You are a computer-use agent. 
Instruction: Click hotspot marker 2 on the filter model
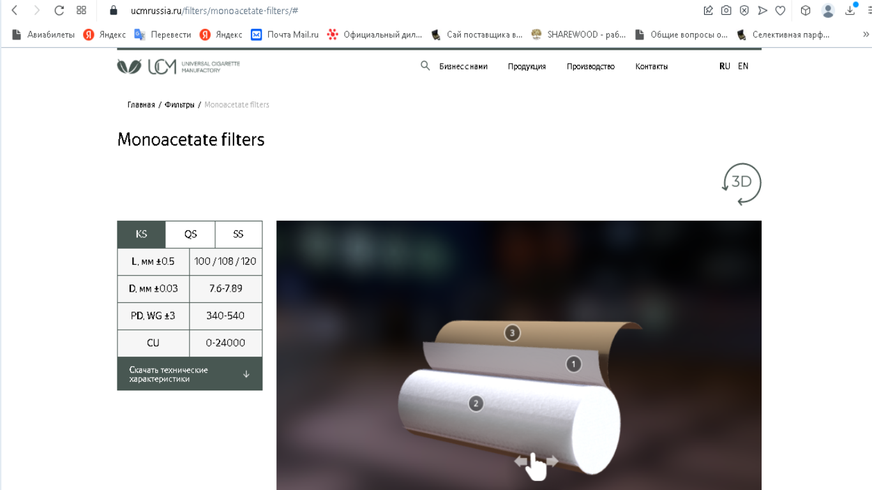475,403
